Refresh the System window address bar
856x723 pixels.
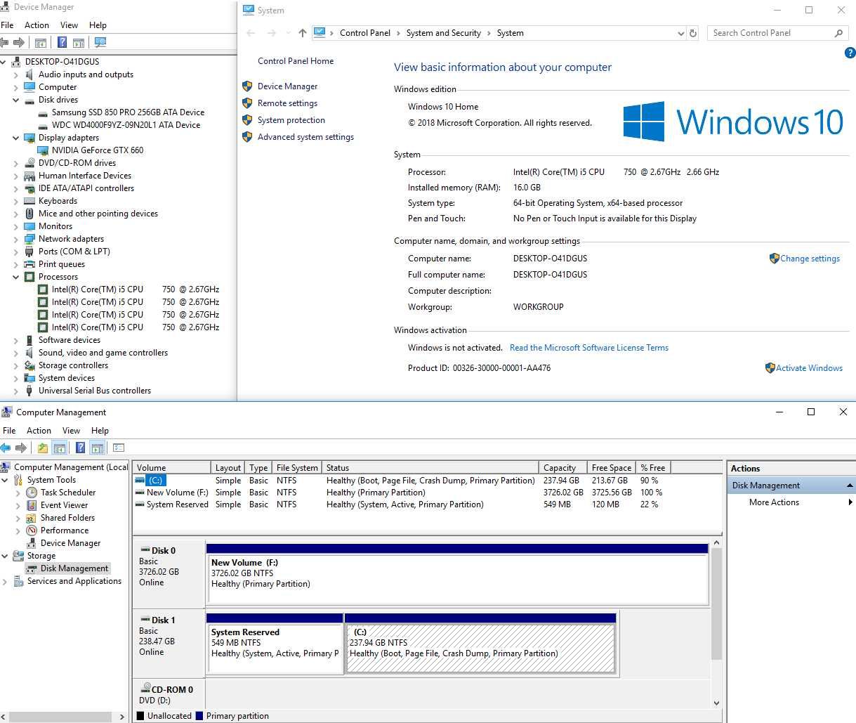[x=693, y=33]
